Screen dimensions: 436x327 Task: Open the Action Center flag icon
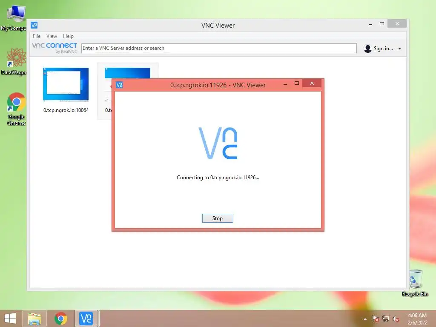376,319
